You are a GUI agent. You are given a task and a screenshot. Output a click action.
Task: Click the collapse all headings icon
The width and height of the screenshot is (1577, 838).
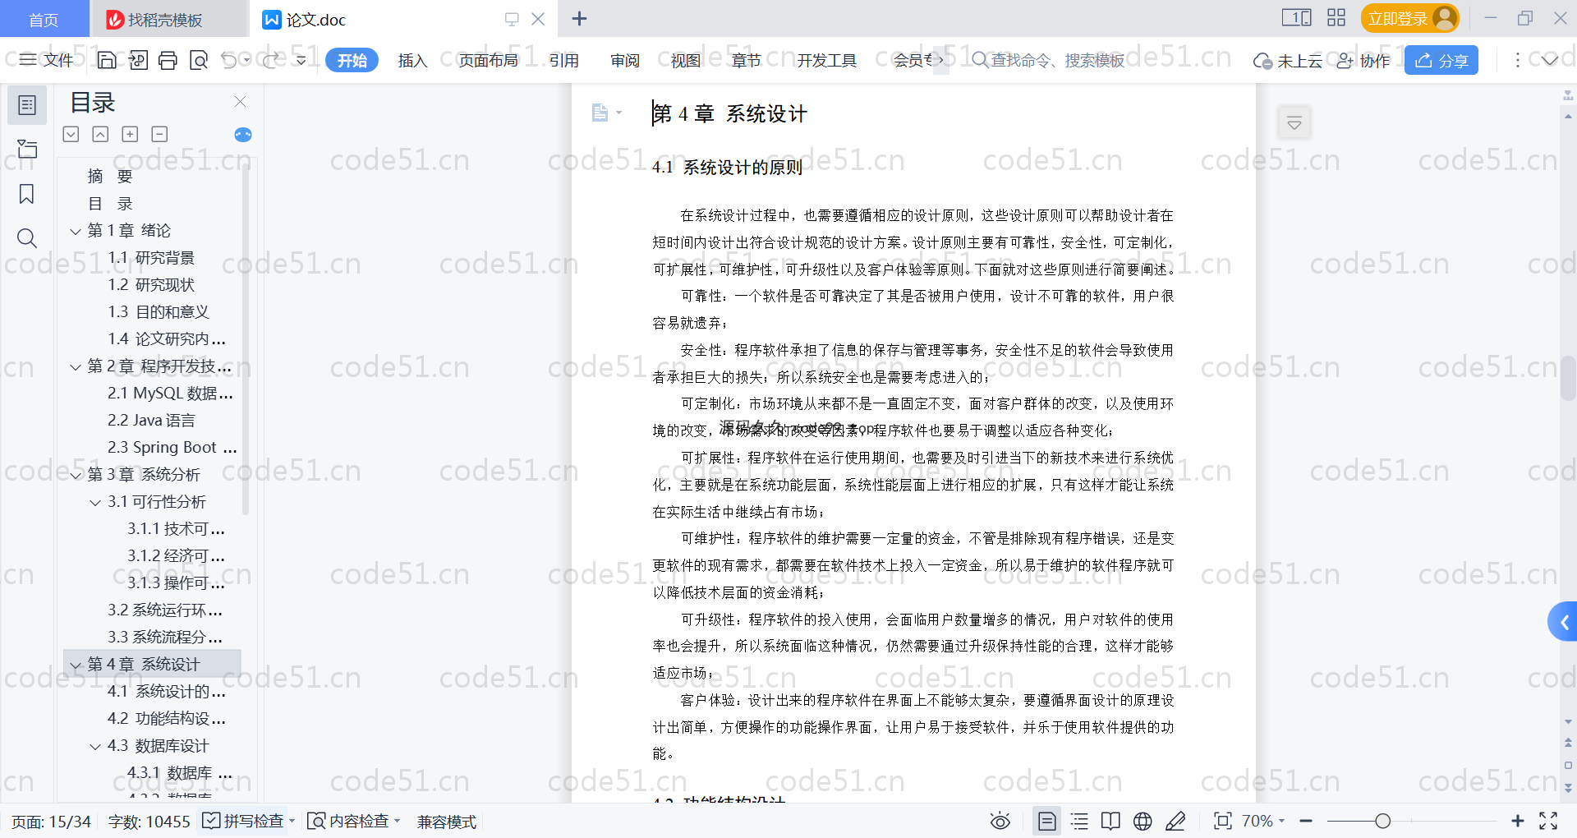pos(100,134)
